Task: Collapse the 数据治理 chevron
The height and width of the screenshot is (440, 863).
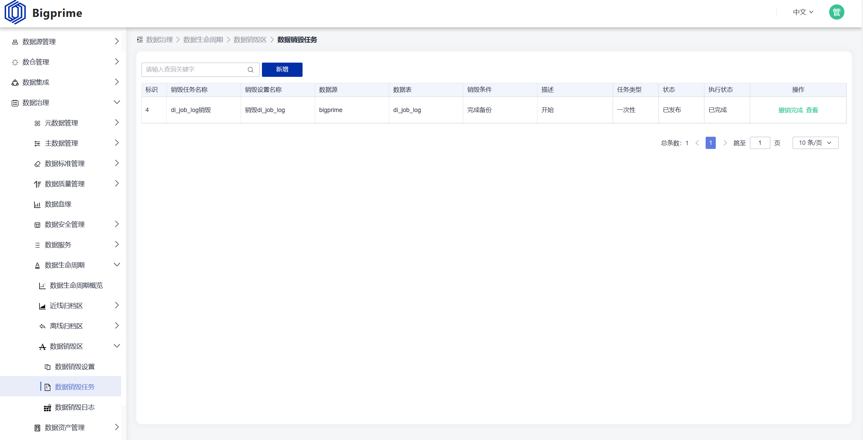Action: coord(117,102)
